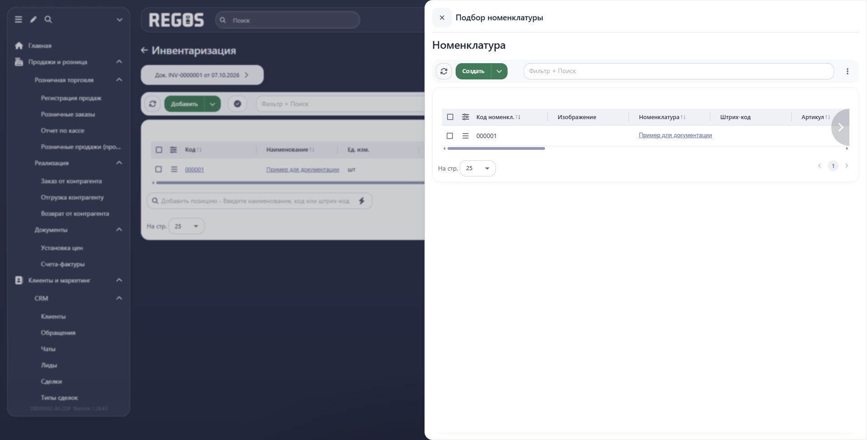
Task: Collapse the Продажи и розница section
Action: [119, 62]
